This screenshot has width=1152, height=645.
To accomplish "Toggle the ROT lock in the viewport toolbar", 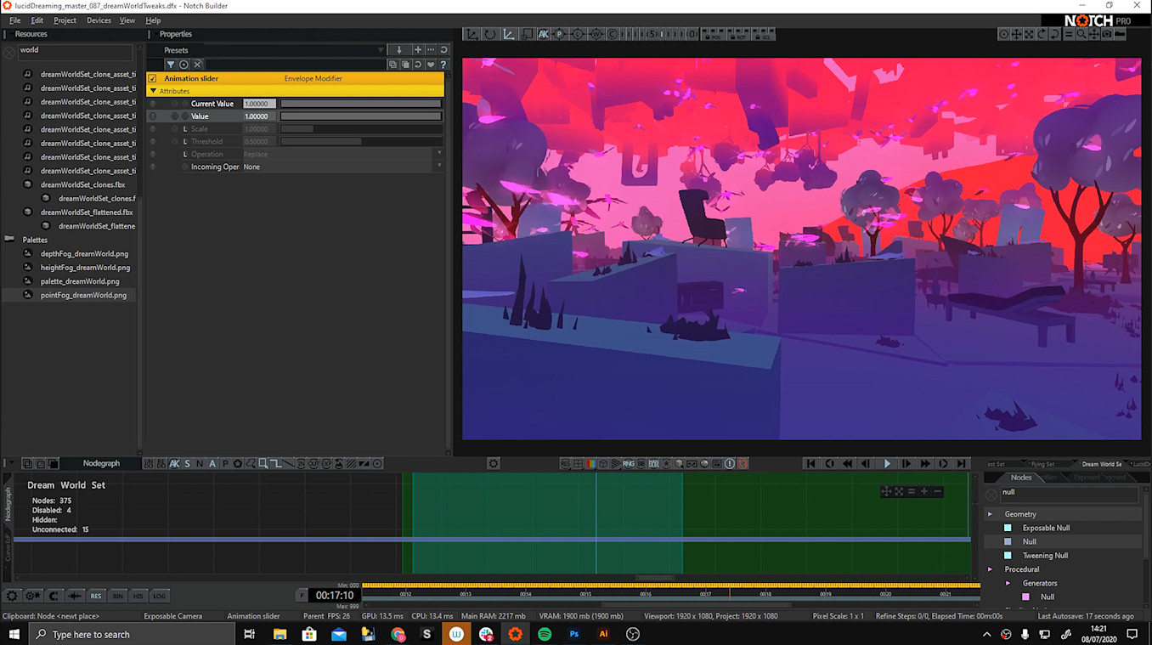I will tap(740, 35).
